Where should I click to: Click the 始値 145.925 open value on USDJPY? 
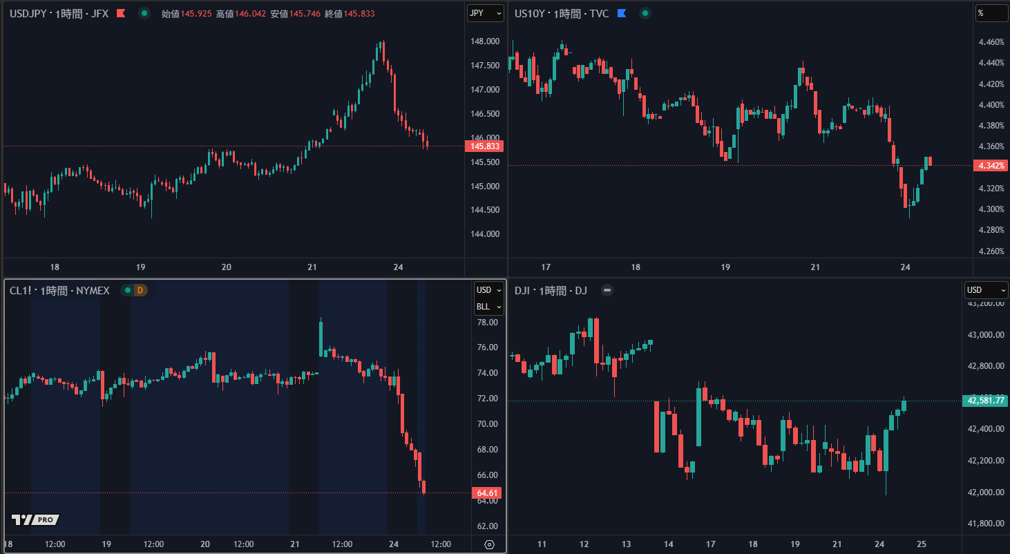[x=187, y=13]
